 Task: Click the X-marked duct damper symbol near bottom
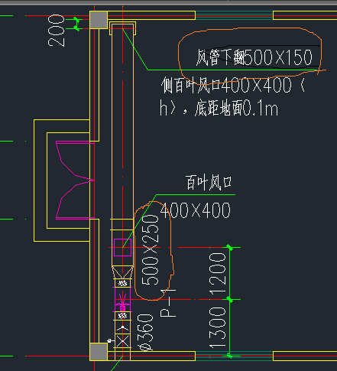click(x=122, y=341)
